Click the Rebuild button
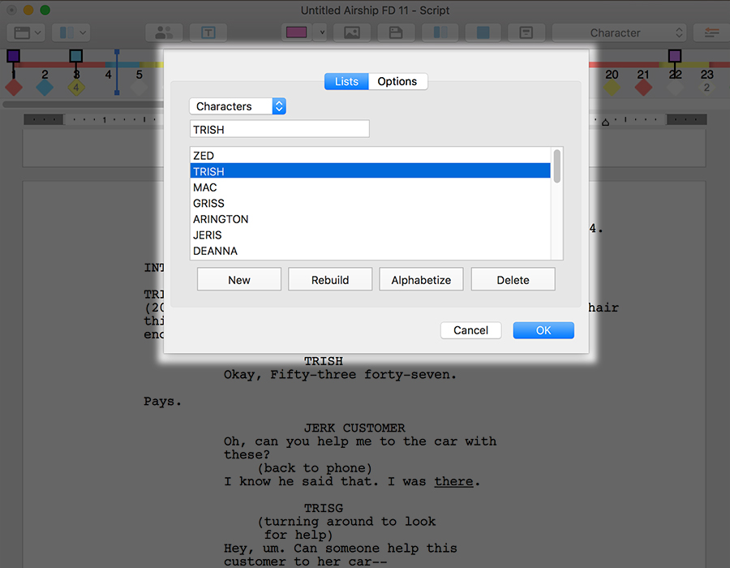 coord(330,280)
